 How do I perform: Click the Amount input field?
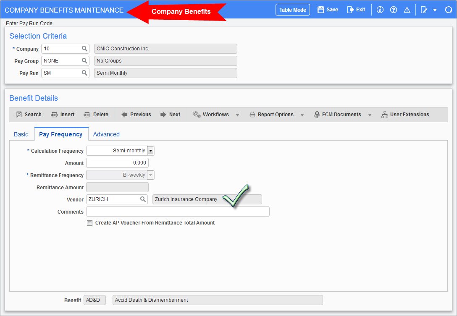118,163
